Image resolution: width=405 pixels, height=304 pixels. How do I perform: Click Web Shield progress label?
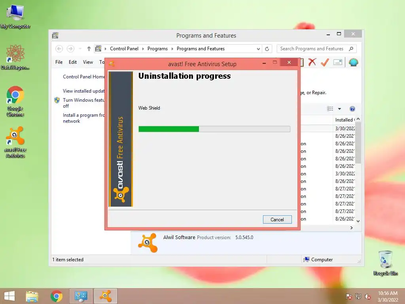tap(149, 108)
